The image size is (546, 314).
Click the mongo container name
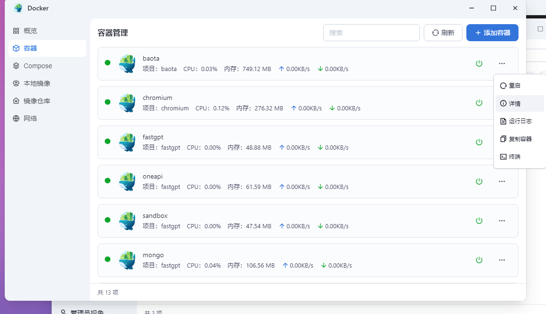pos(153,256)
